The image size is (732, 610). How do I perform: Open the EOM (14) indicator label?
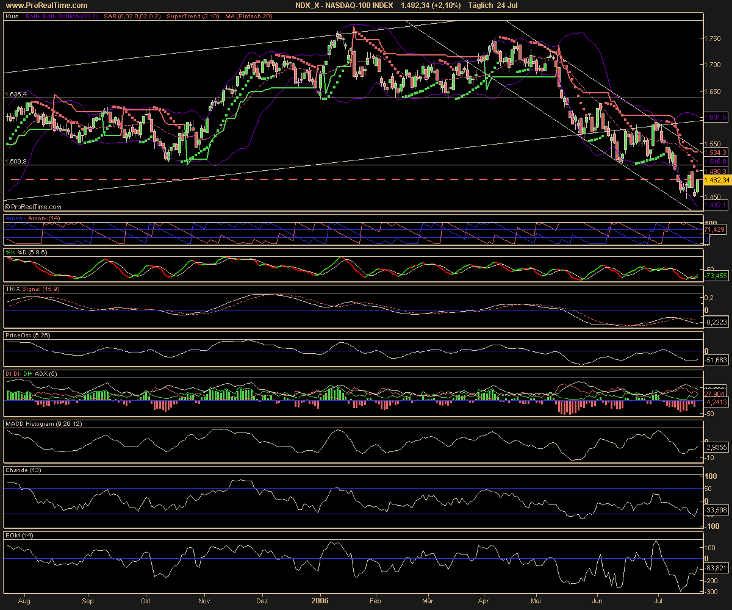pos(19,535)
